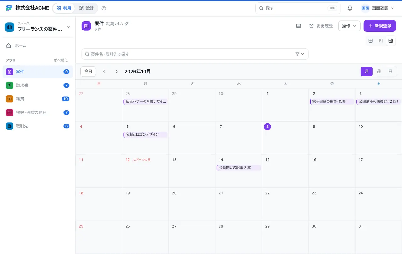Switch to table view icon
This screenshot has height=254, width=402.
pyautogui.click(x=371, y=41)
